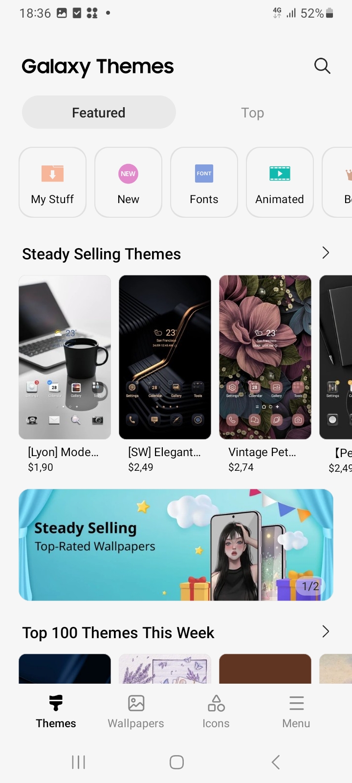The width and height of the screenshot is (352, 783).
Task: Open the Fonts category icon
Action: [x=204, y=173]
